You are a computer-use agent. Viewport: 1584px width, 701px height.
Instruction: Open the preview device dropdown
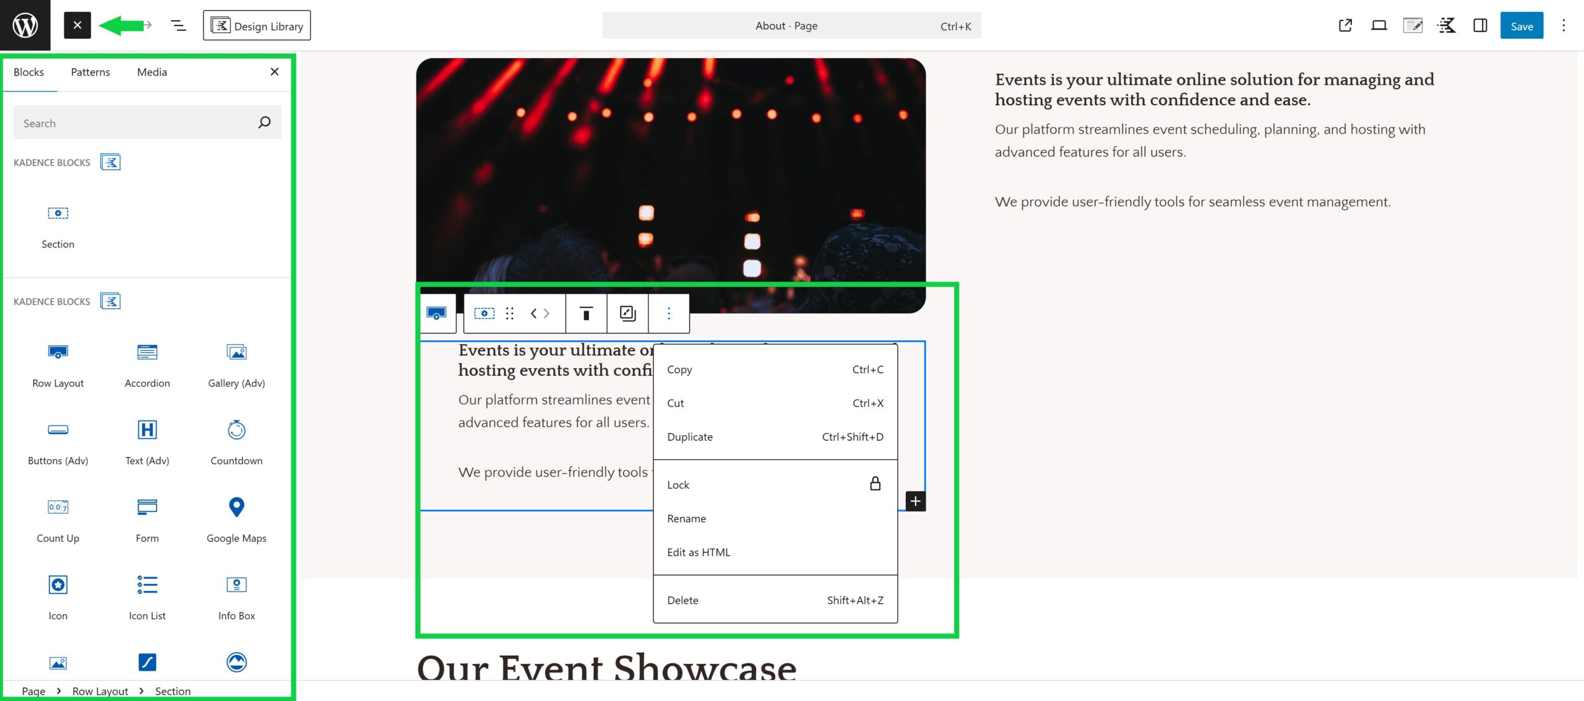(x=1379, y=25)
